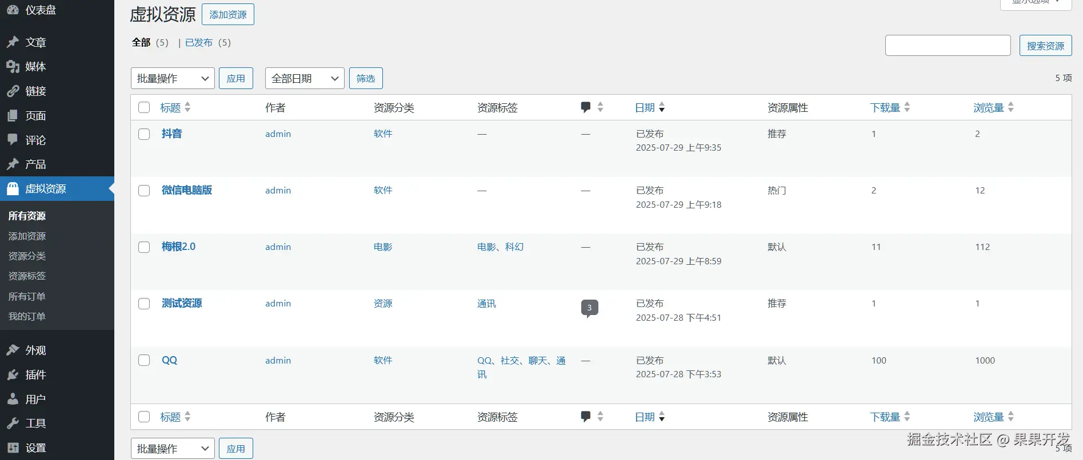This screenshot has height=460, width=1083.
Task: Click the 评论 comment bubble sidebar icon
Action: 13,140
